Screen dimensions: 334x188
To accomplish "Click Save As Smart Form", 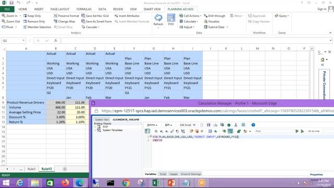I will (x=97, y=21).
